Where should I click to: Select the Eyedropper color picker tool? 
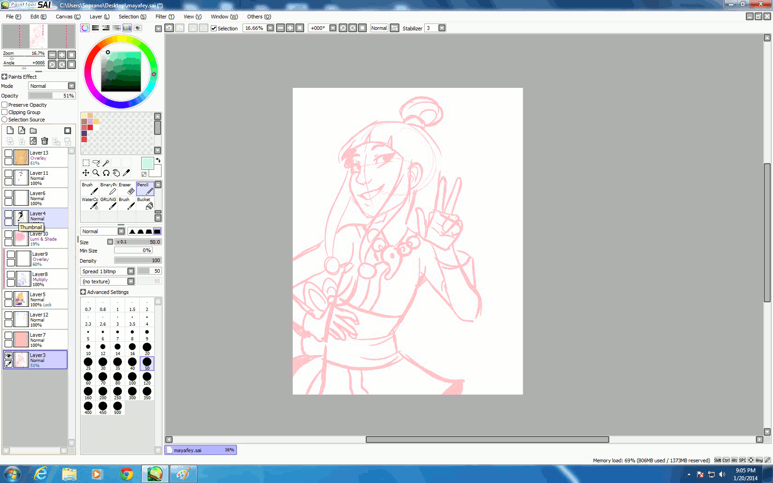click(x=127, y=173)
